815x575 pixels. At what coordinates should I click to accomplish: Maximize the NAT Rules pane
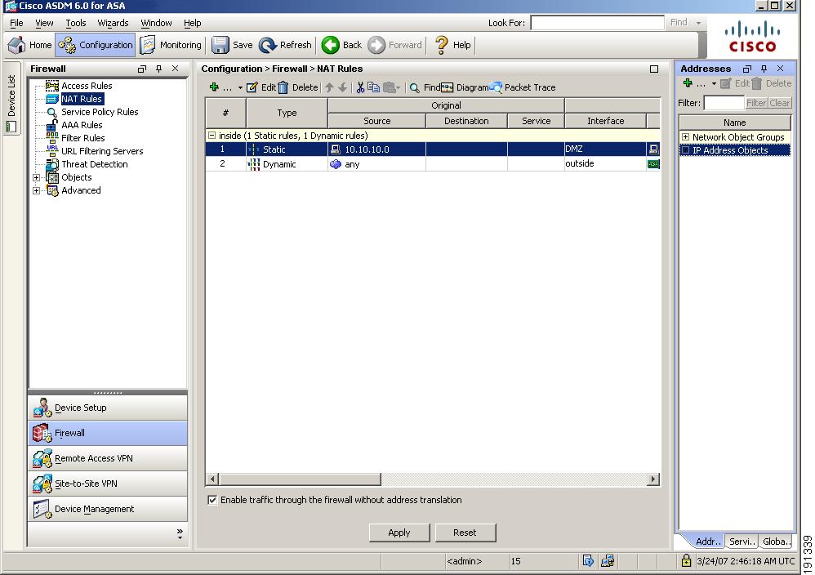(x=654, y=69)
